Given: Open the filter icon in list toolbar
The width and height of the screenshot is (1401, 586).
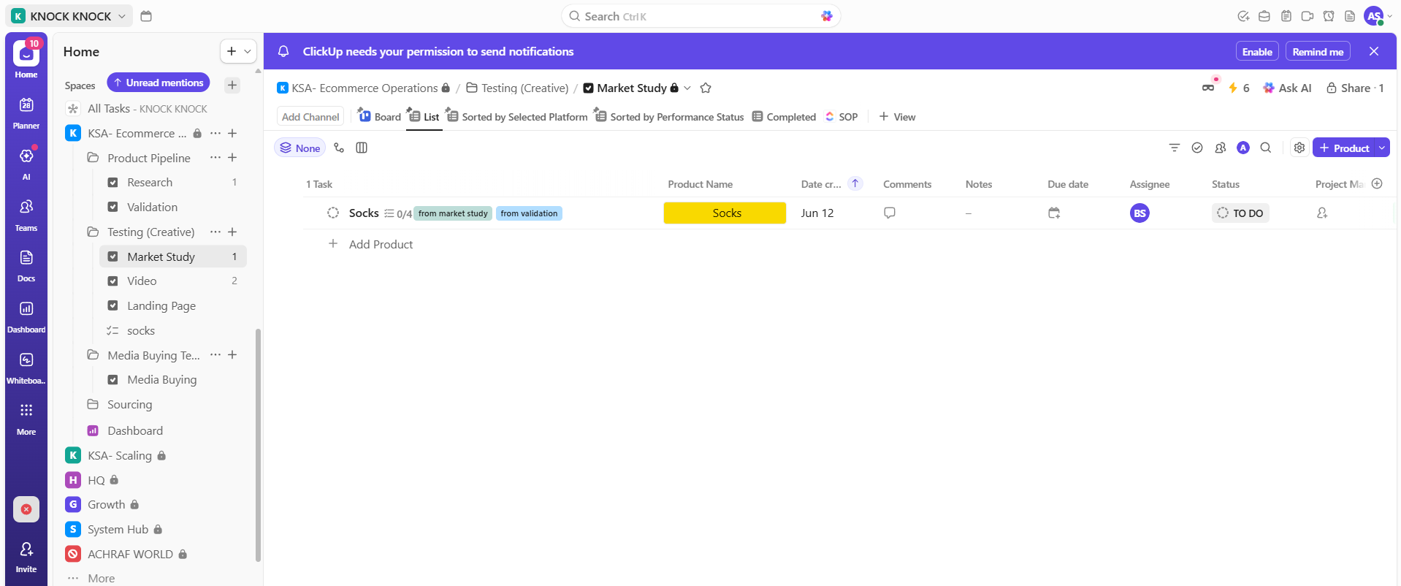Looking at the screenshot, I should click(x=1175, y=148).
